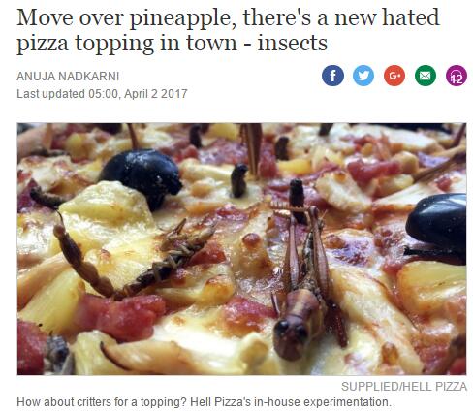
Task: Click the SUPPLIED/HELL PIZZA photo credit
Action: (404, 387)
